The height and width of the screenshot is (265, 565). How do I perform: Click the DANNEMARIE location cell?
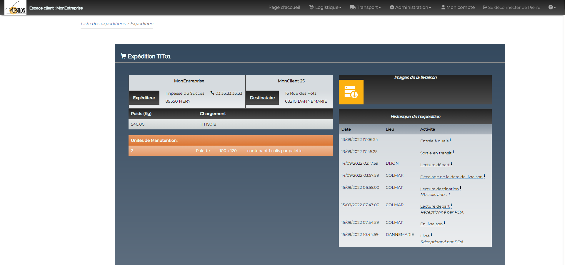click(x=400, y=234)
